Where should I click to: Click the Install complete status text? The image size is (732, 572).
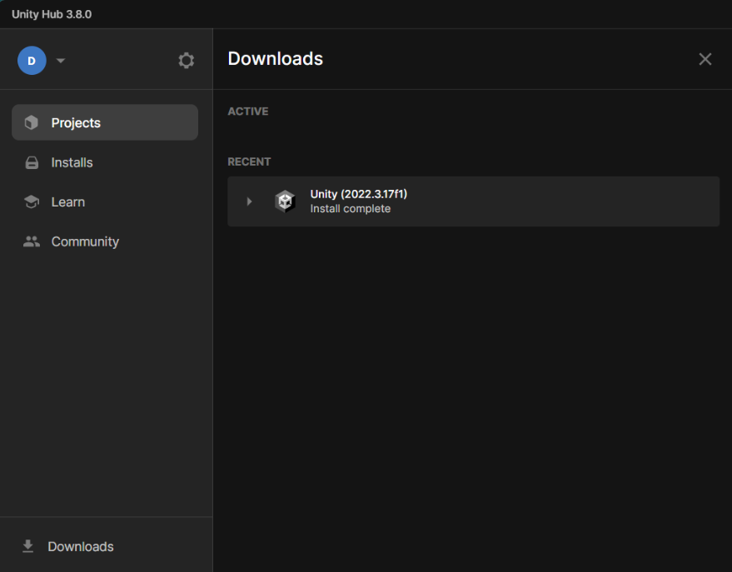pyautogui.click(x=350, y=208)
